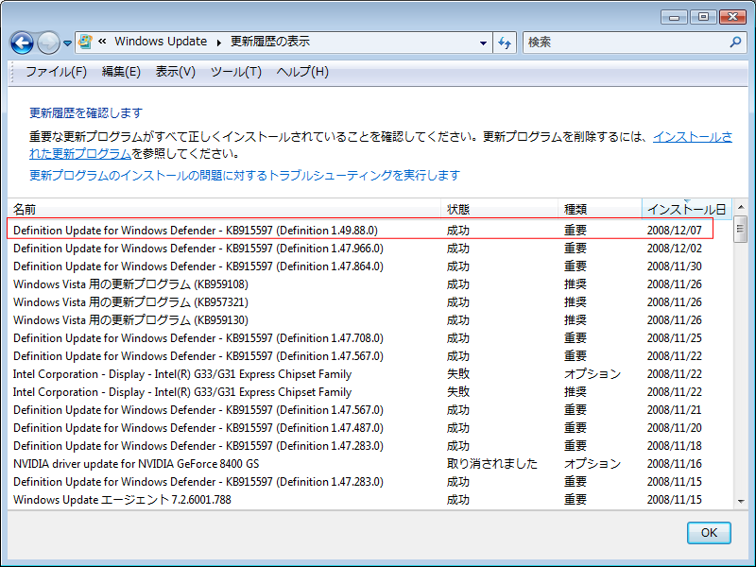Open the update troubleshooting link

245,176
